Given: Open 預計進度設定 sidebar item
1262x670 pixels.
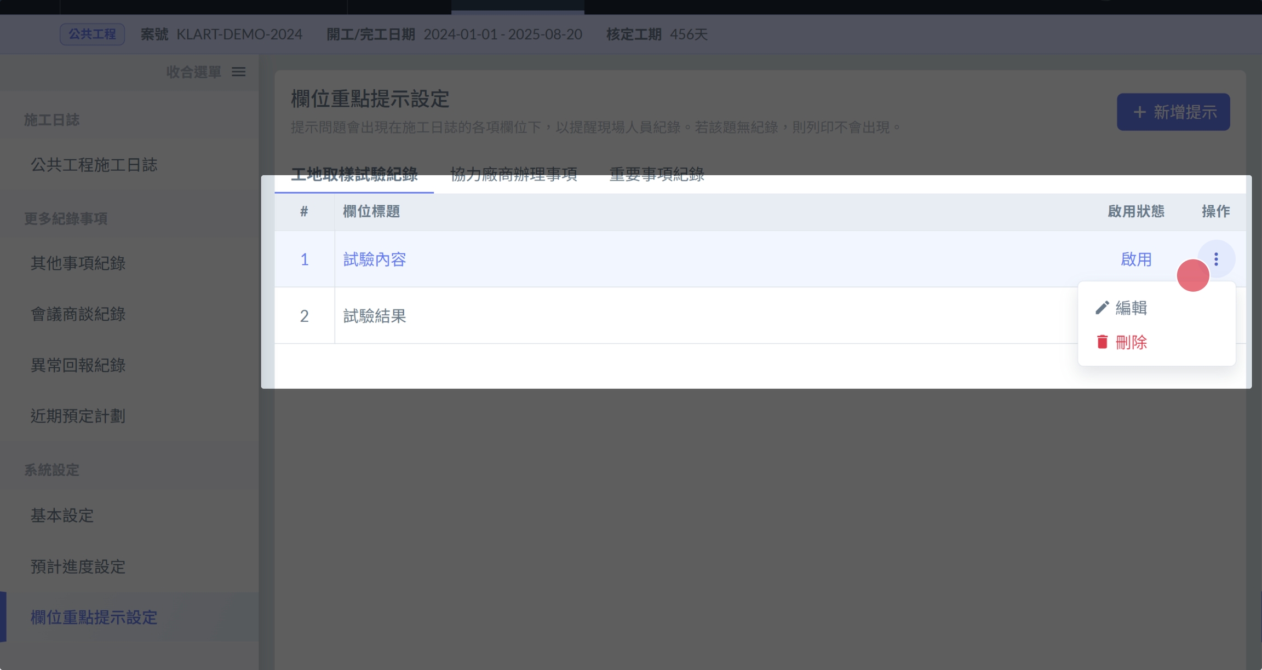Looking at the screenshot, I should click(x=78, y=567).
